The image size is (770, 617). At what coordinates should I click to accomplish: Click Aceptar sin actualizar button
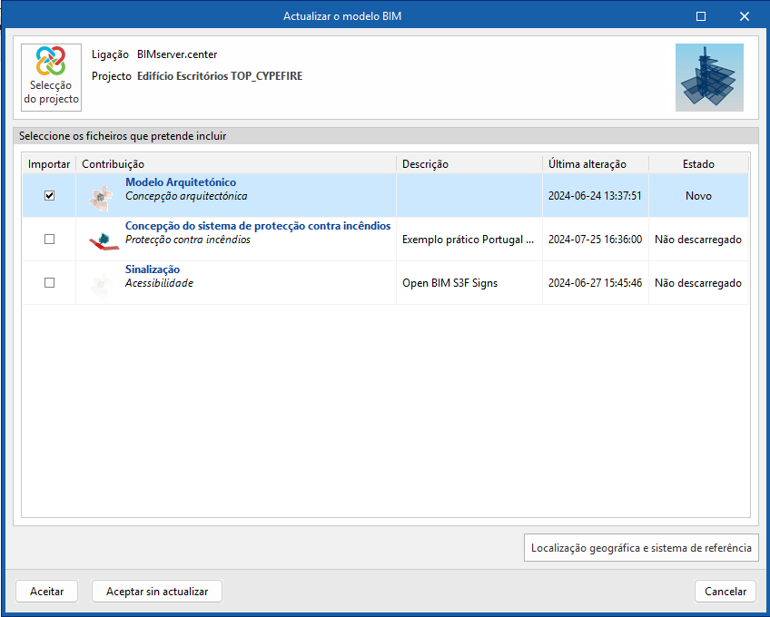[x=157, y=592]
